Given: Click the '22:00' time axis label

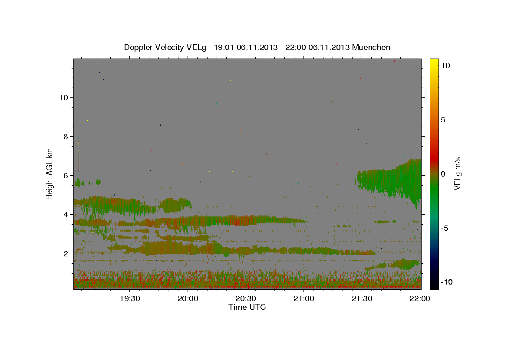Looking at the screenshot, I should [420, 298].
